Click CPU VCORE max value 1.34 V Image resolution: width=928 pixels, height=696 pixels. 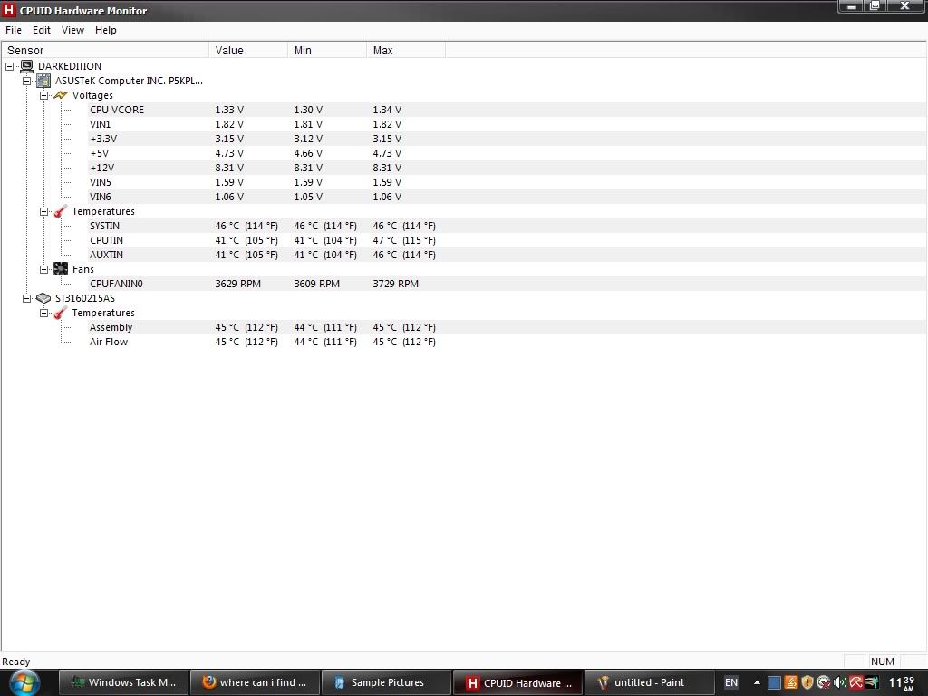point(387,110)
